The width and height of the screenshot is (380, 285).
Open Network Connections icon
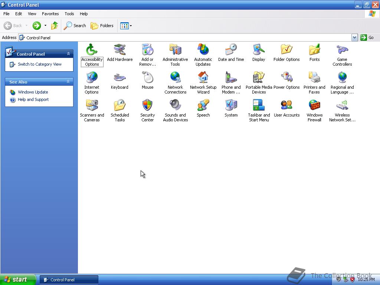pos(175,78)
